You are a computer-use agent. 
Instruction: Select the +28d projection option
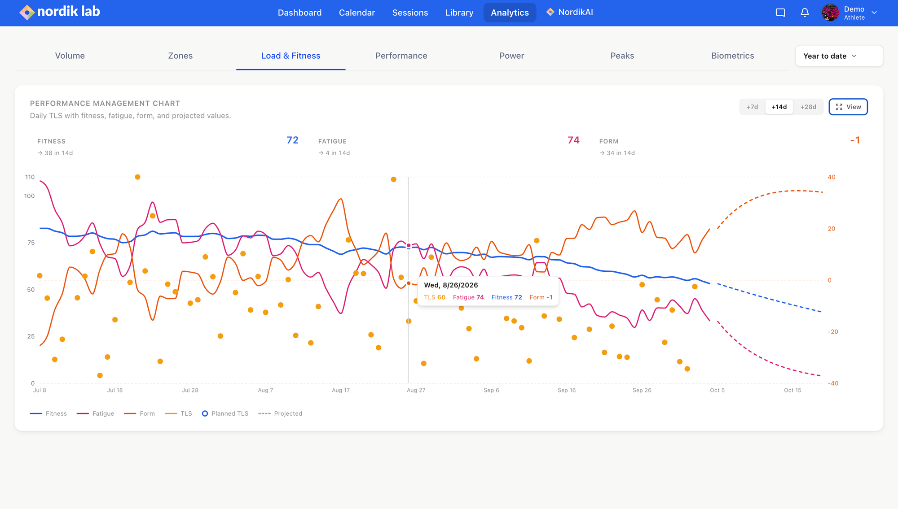[x=808, y=107]
